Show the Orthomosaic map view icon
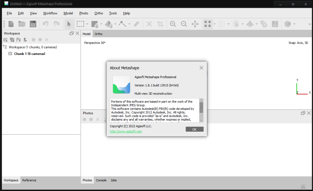 (x=275, y=24)
